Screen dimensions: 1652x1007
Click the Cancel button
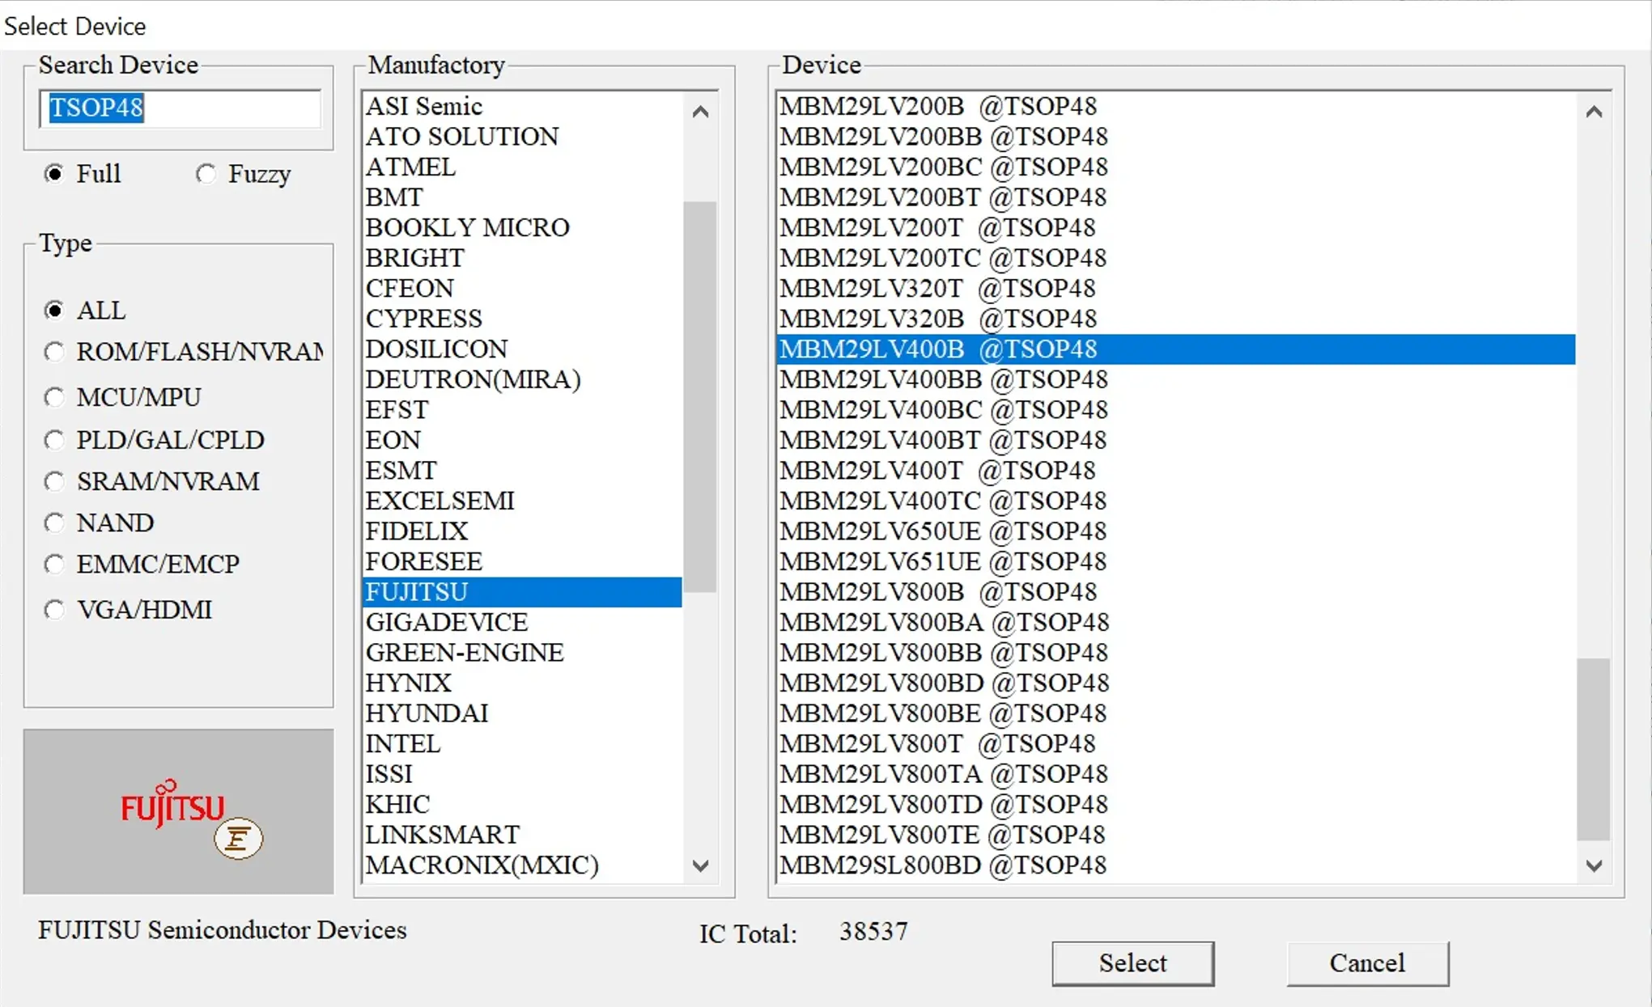(1367, 963)
